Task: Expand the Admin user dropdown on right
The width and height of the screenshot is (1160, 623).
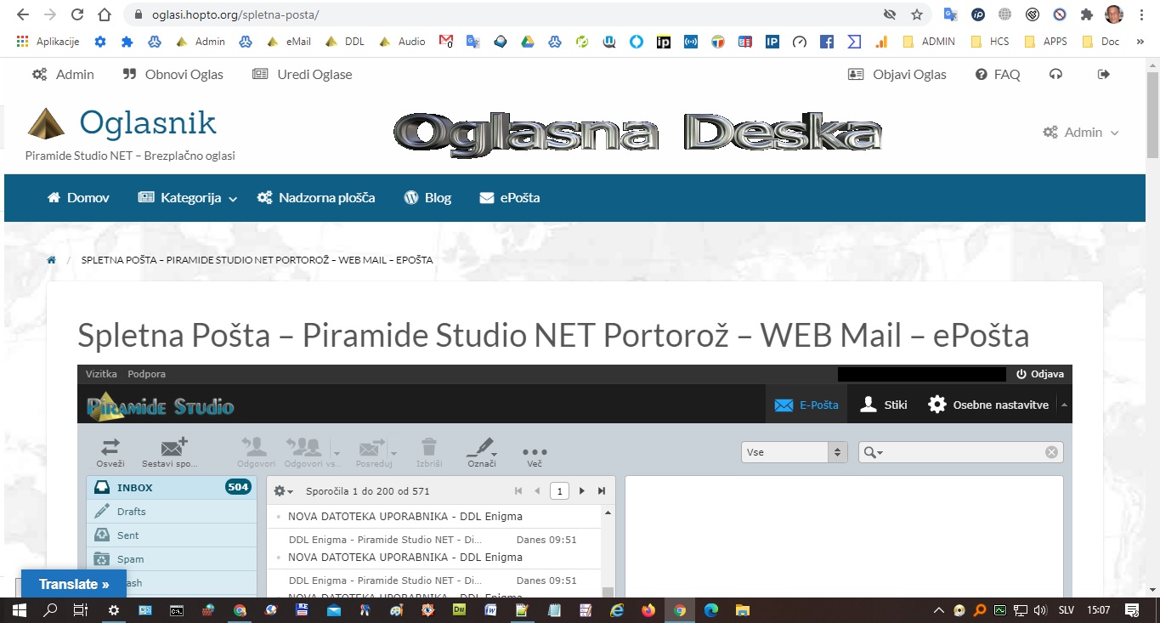Action: pos(1081,132)
